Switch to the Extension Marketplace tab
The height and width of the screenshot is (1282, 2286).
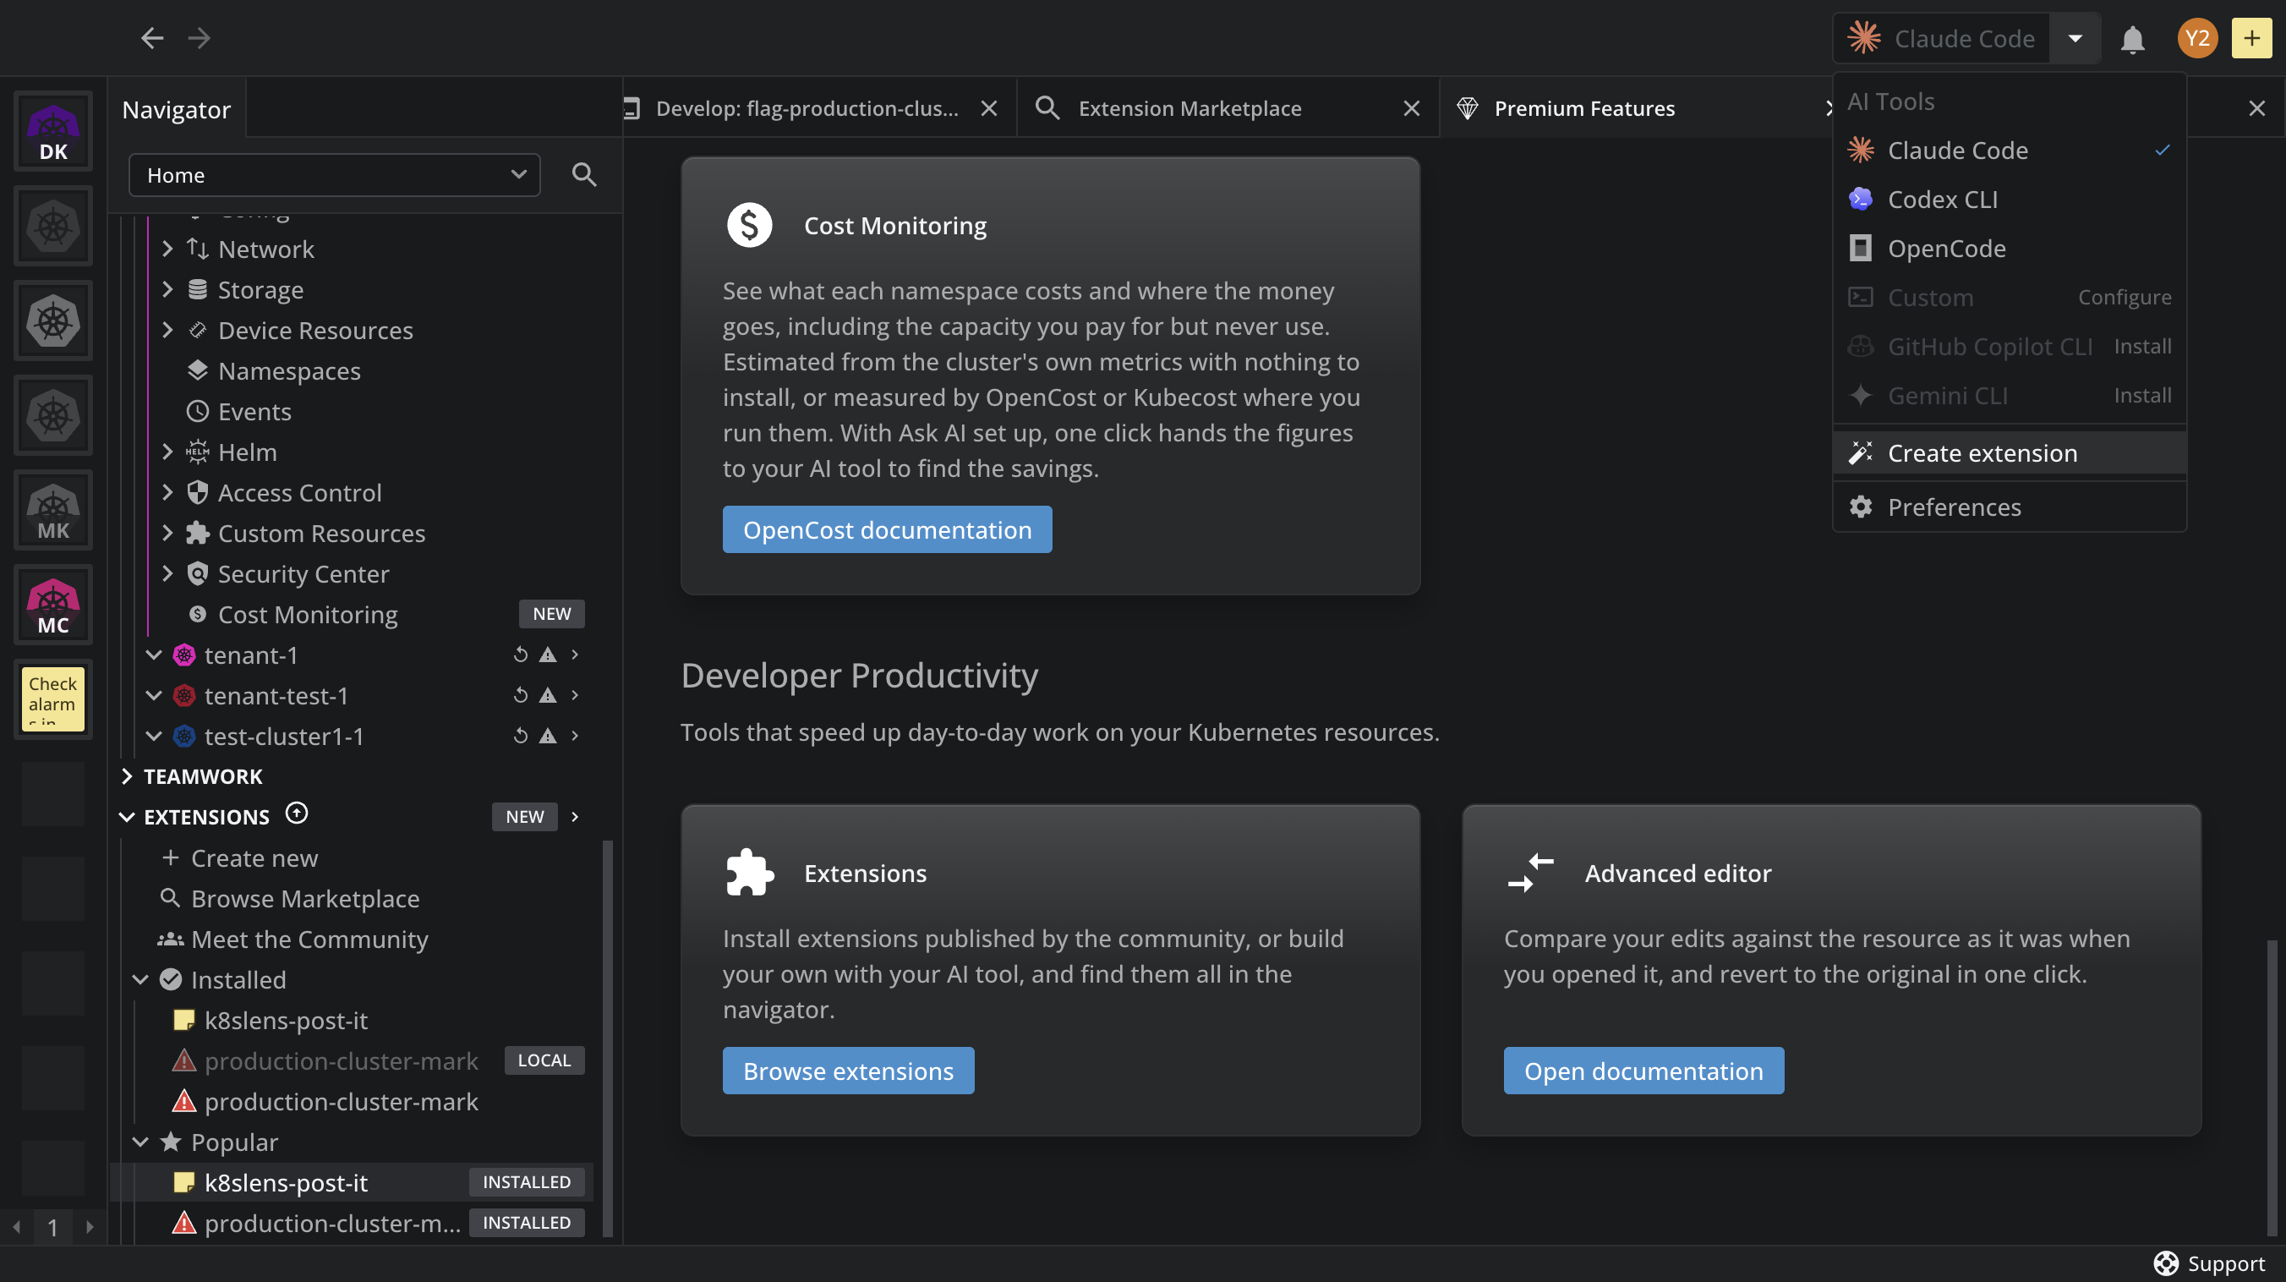1189,108
